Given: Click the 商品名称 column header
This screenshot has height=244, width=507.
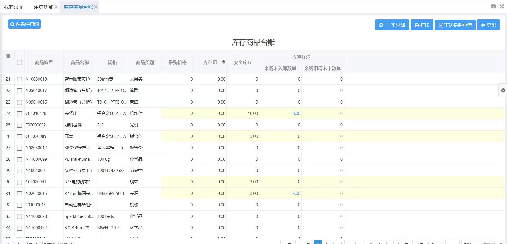Looking at the screenshot, I should 80,62.
